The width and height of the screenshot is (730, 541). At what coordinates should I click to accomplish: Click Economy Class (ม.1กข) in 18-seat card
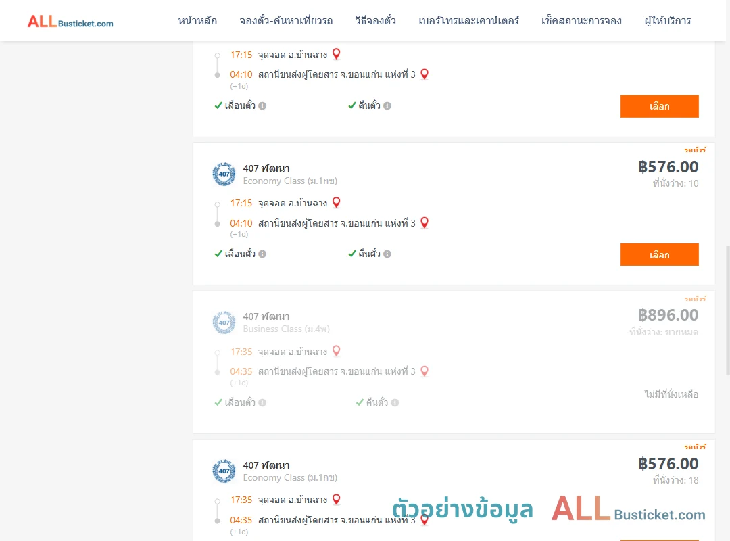(290, 477)
